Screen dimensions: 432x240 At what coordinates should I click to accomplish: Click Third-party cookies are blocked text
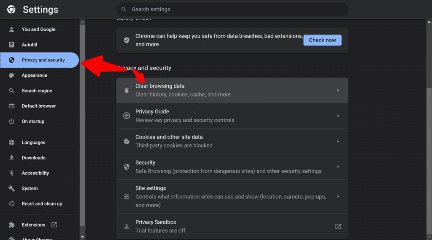coord(174,145)
